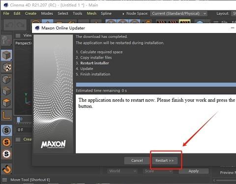
Task: Select the Model mode cube icon
Action: 6,55
